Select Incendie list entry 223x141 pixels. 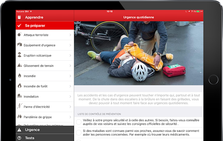(x=45, y=76)
